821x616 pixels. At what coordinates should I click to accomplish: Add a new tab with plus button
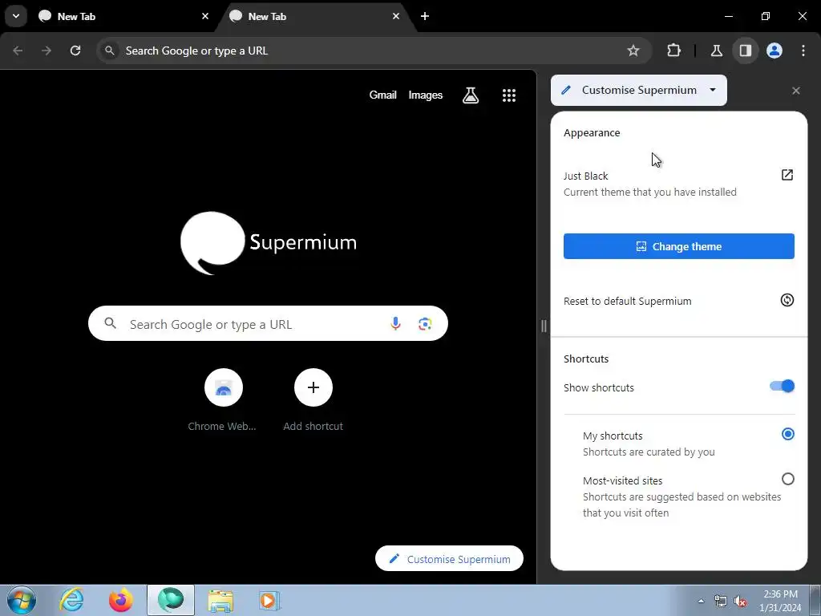click(x=425, y=16)
